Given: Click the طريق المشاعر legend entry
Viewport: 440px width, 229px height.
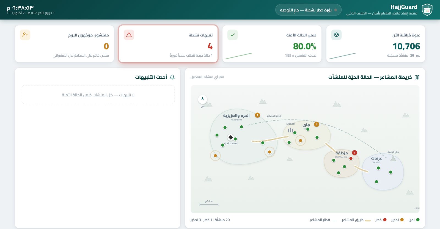Looking at the screenshot, I should [356, 220].
